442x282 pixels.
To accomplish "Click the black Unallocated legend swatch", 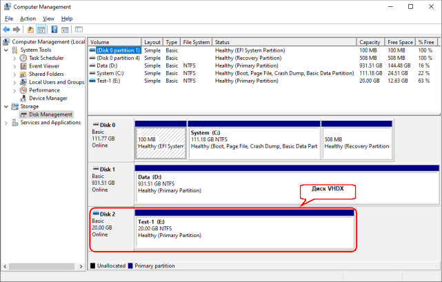I will point(92,265).
